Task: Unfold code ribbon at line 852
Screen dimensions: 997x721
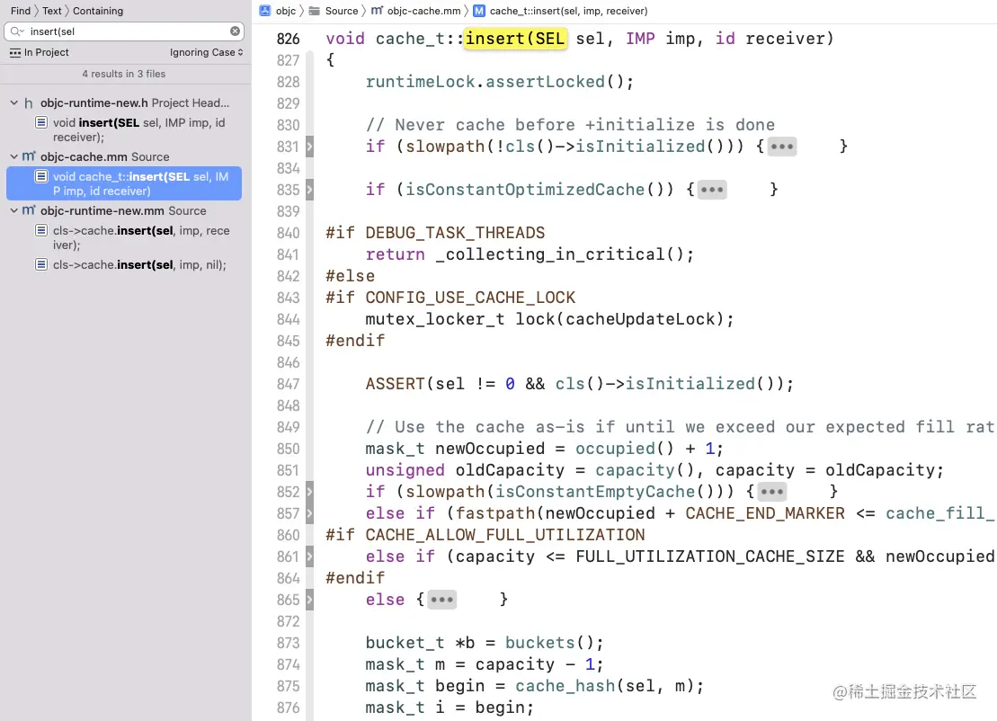Action: [309, 492]
